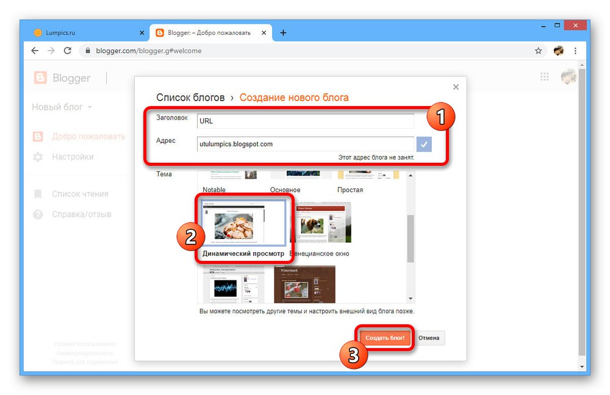This screenshot has width=610, height=395.
Task: Open the Google account avatar on the page
Action: click(x=568, y=77)
